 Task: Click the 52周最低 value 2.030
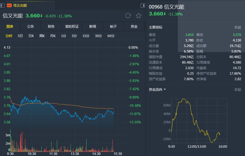[189, 68]
